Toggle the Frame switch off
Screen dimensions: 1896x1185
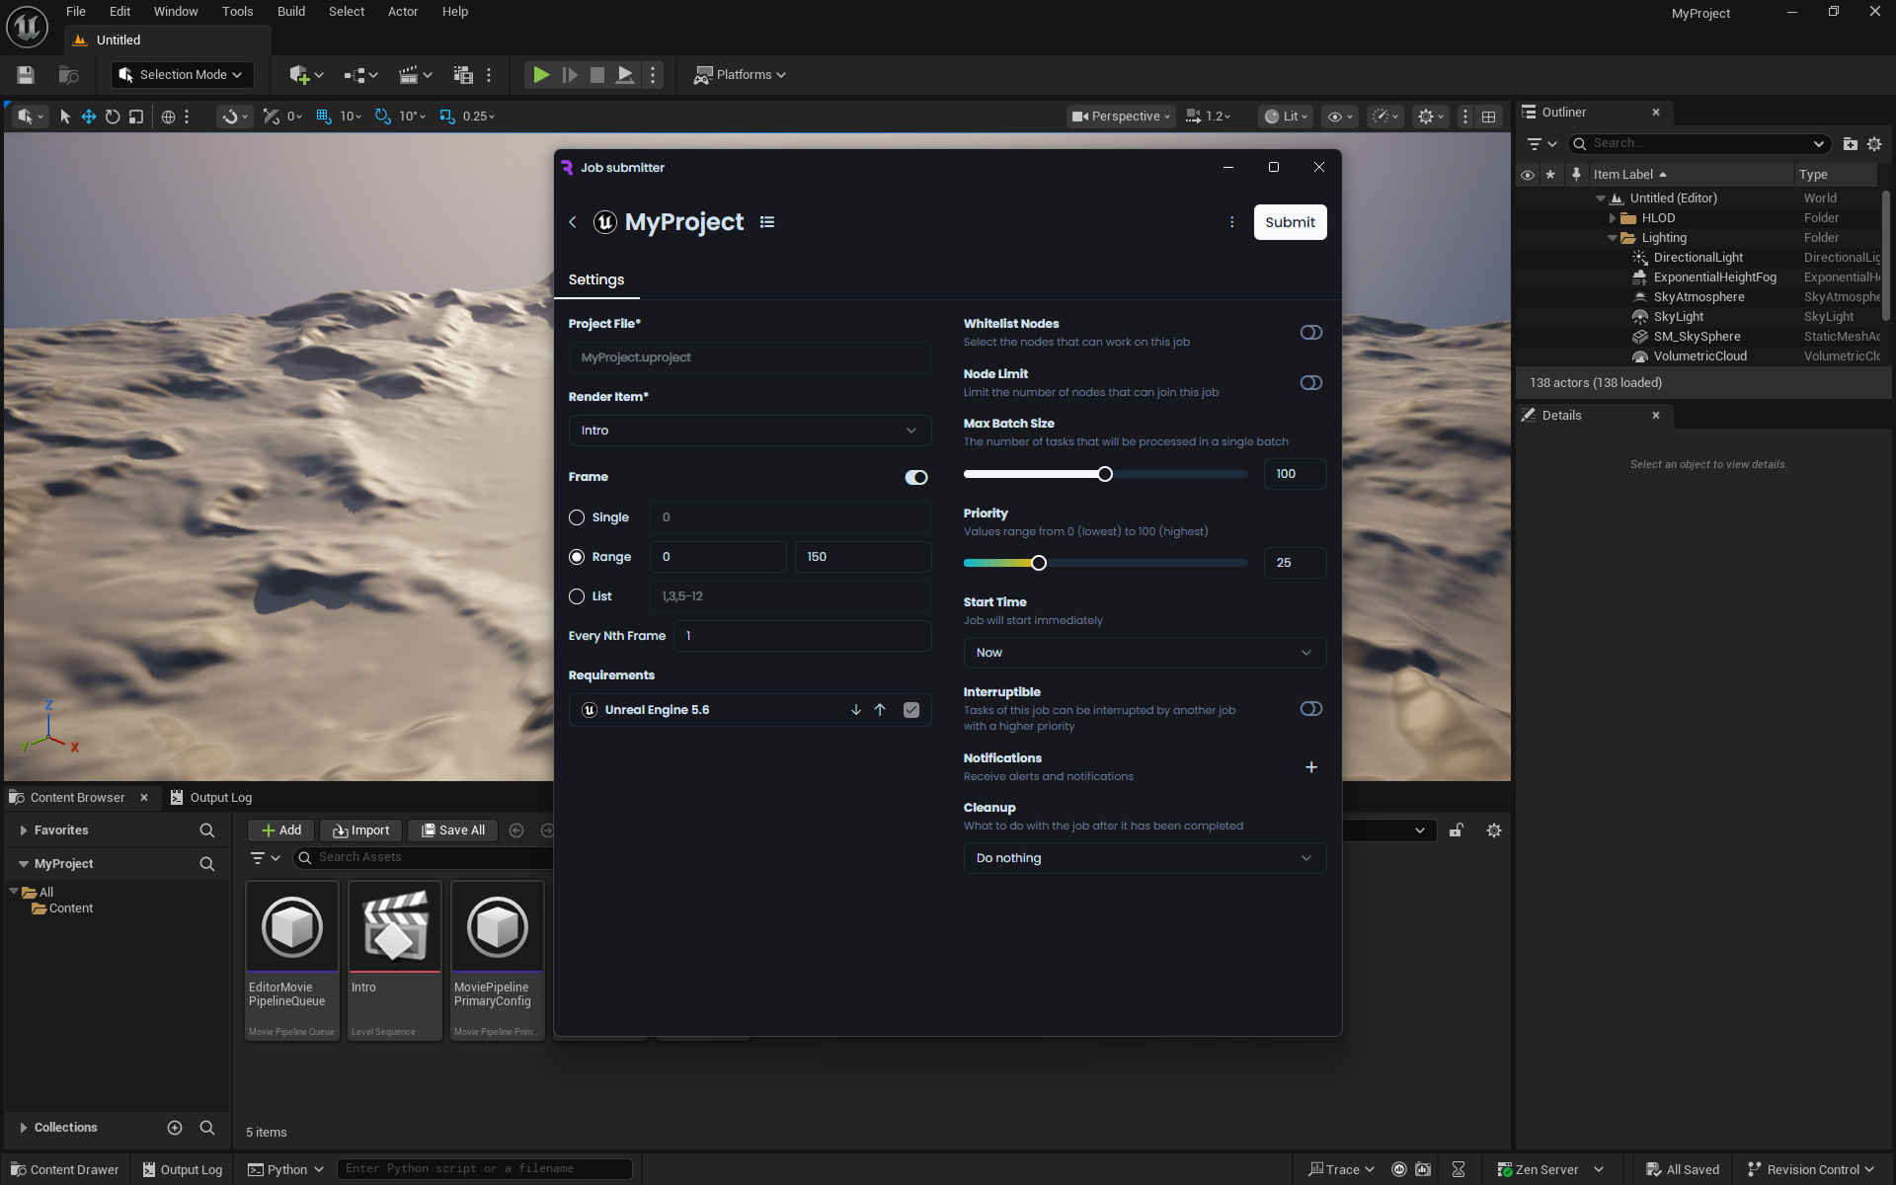[x=916, y=478]
